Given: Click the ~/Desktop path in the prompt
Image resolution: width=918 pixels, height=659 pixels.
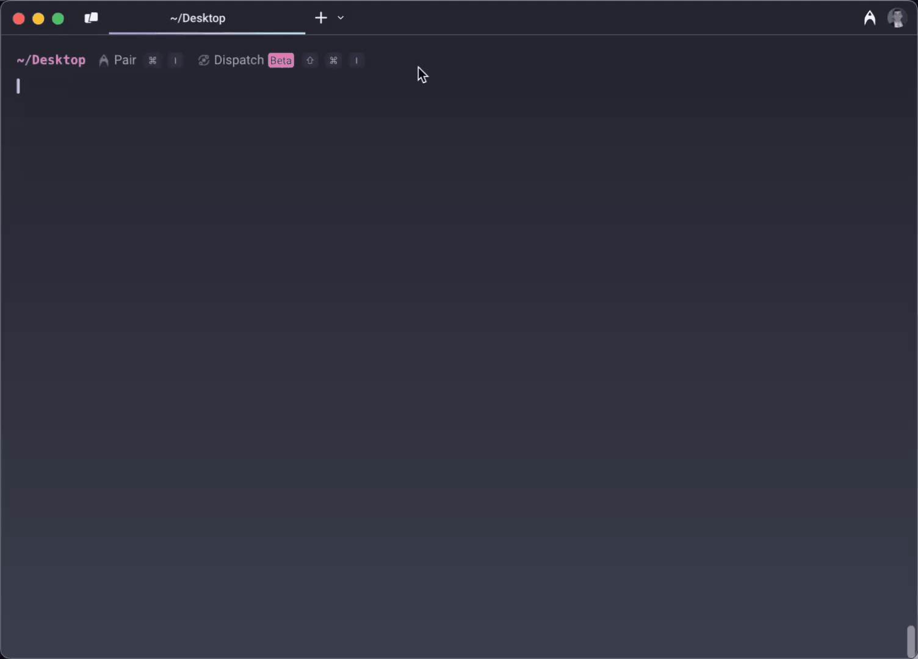Looking at the screenshot, I should [51, 59].
